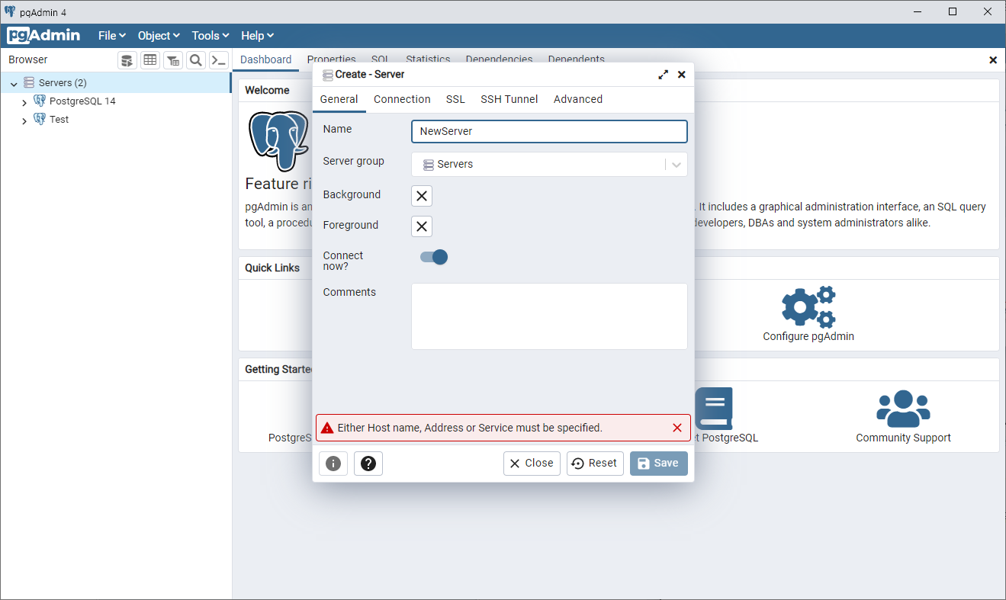1006x600 pixels.
Task: Open the Help menu
Action: pyautogui.click(x=257, y=36)
